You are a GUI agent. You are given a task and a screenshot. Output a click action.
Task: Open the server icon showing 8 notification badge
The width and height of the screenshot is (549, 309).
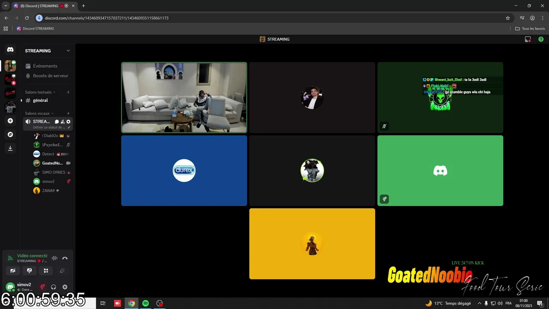(x=10, y=79)
